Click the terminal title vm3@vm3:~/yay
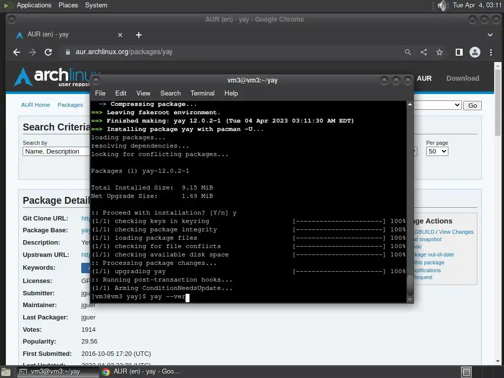 [x=252, y=80]
